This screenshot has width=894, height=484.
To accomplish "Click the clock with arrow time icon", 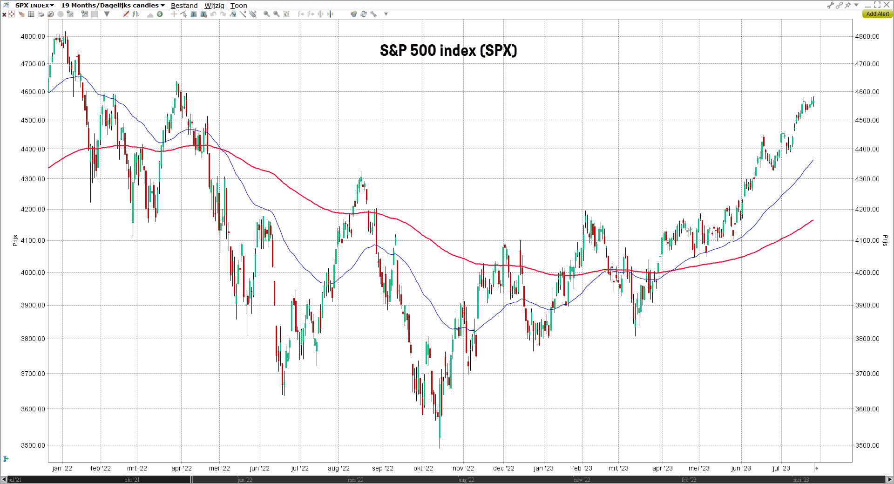I will click(x=51, y=14).
